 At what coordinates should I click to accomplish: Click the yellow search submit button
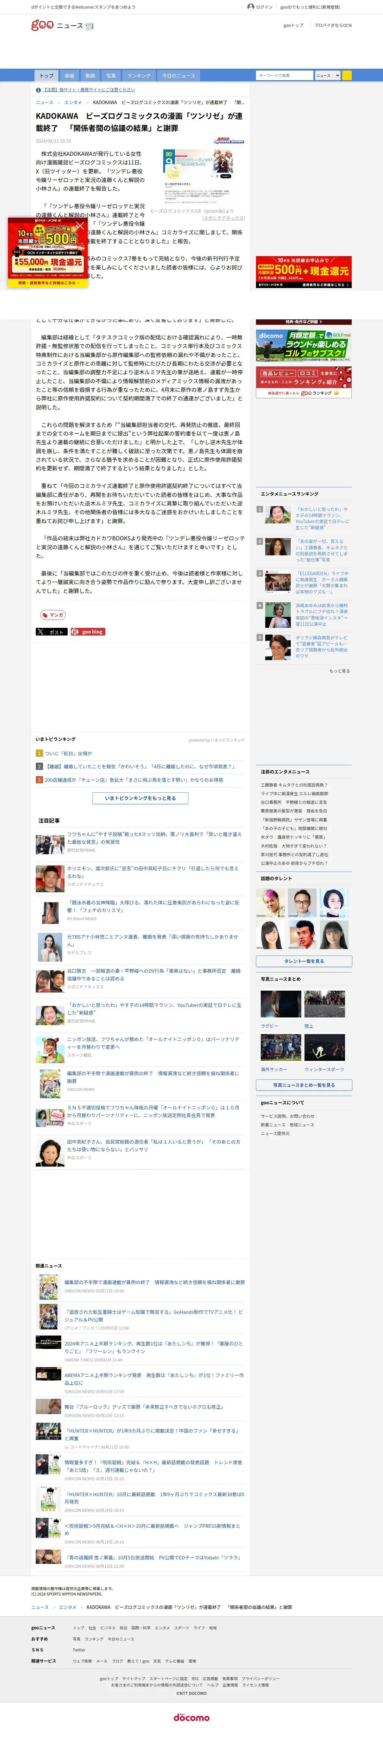pos(347,75)
